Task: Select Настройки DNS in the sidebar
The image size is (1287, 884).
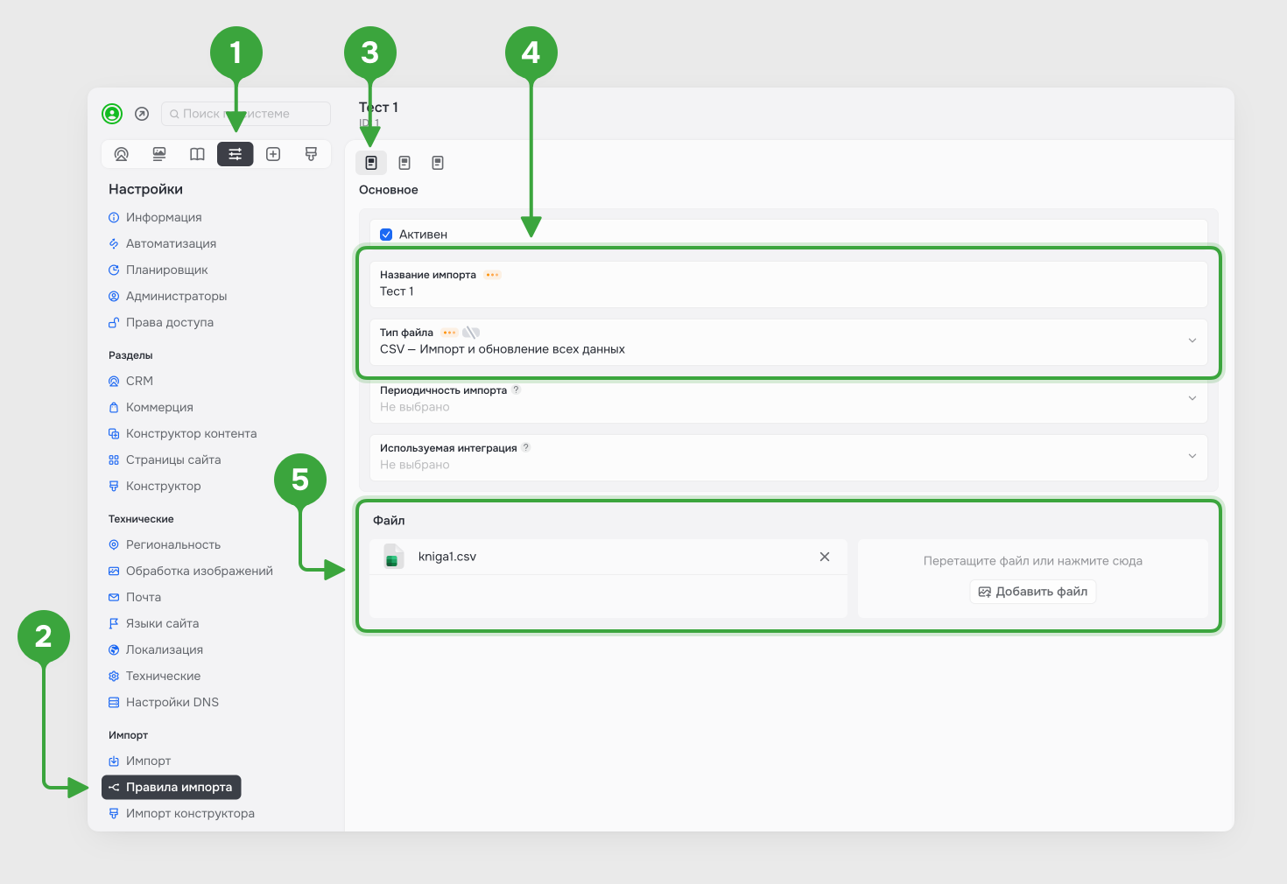Action: (172, 702)
